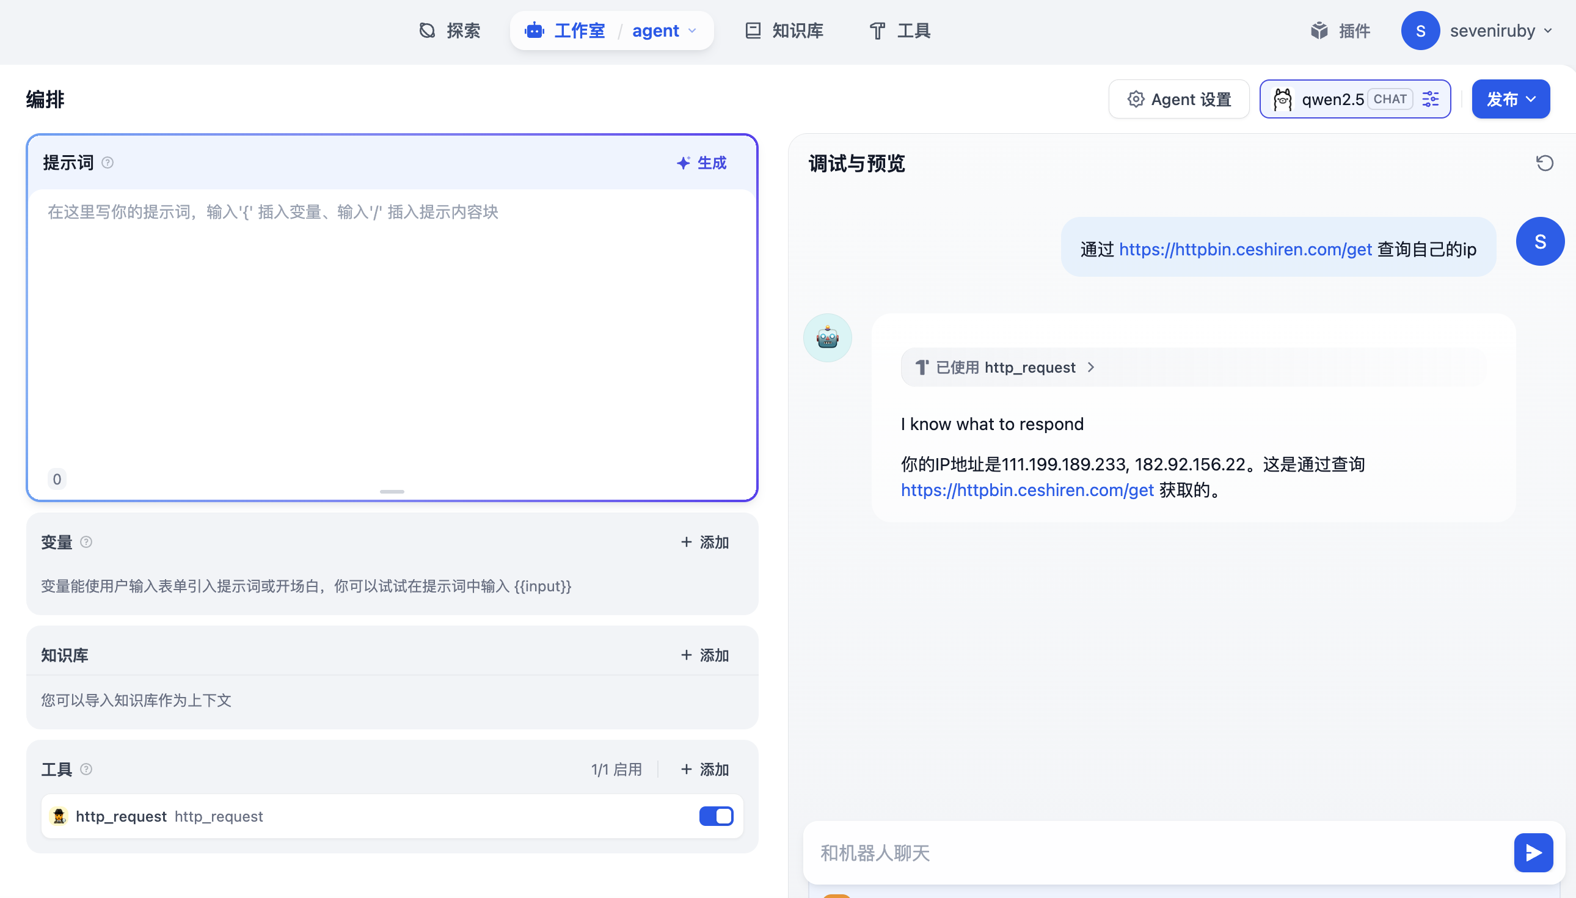The height and width of the screenshot is (898, 1576).
Task: Click the send message arrow icon
Action: (x=1533, y=852)
